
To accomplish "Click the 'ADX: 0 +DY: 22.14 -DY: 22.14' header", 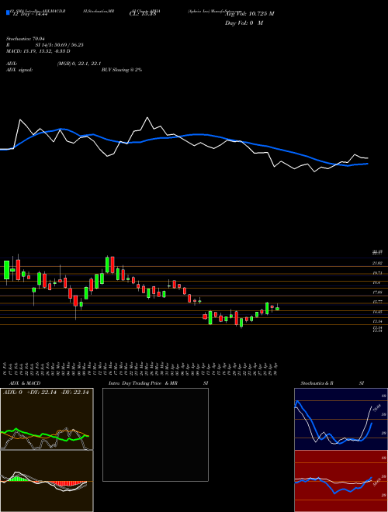I will [46, 393].
